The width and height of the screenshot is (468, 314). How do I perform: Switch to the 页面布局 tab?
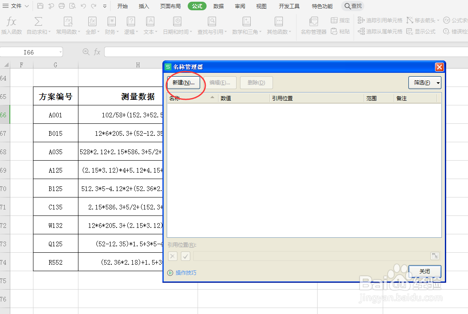click(x=171, y=6)
